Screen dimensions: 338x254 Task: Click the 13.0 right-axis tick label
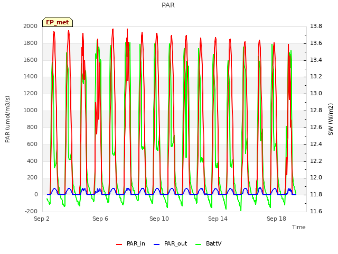[316, 93]
